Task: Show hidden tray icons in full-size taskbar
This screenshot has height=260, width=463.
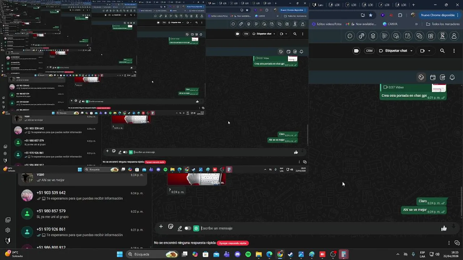Action: pos(398,254)
